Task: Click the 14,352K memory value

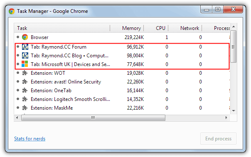Action: [135, 99]
